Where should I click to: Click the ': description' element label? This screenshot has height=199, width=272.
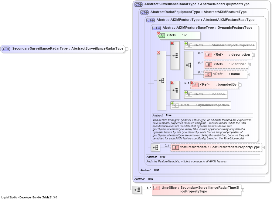pos(240,54)
